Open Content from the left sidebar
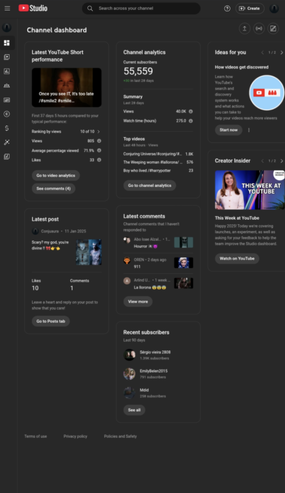285x493 pixels. click(x=7, y=57)
